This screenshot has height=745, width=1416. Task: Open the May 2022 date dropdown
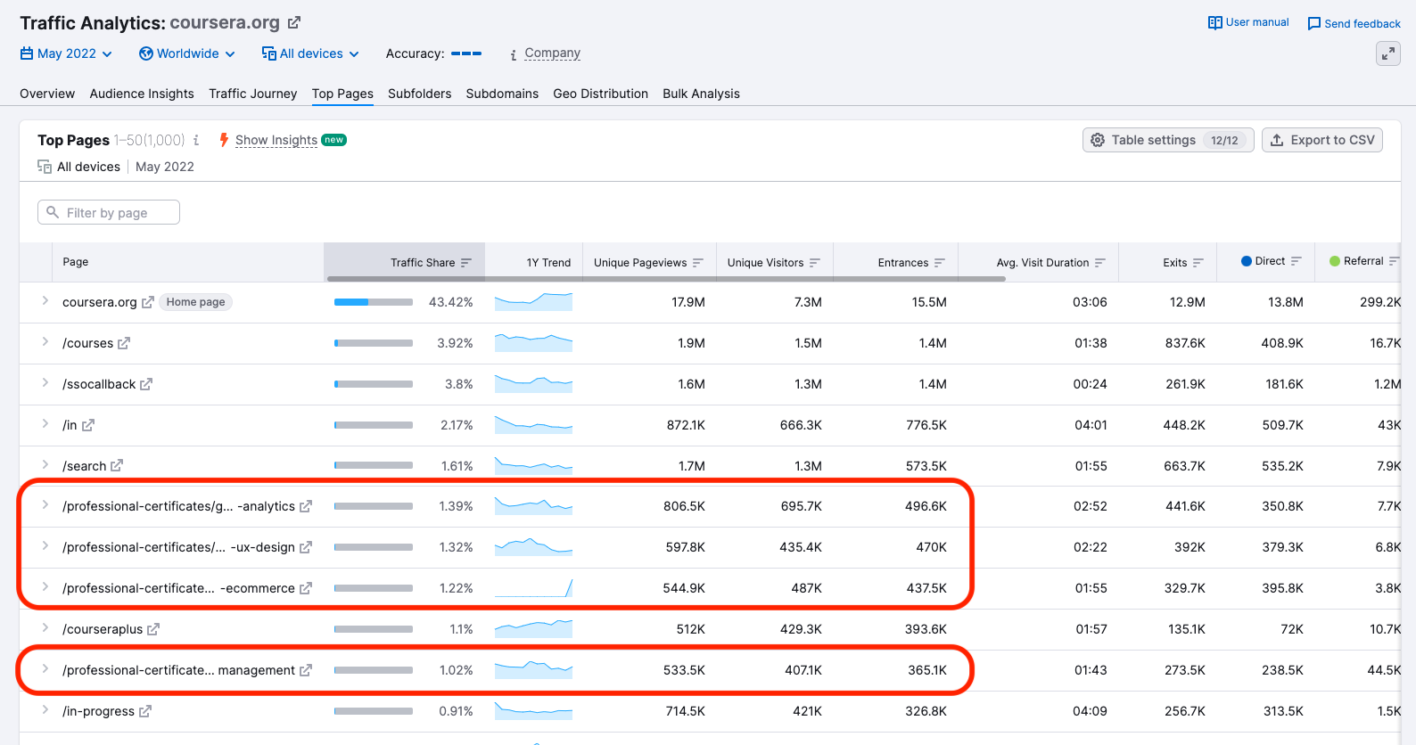(x=66, y=53)
